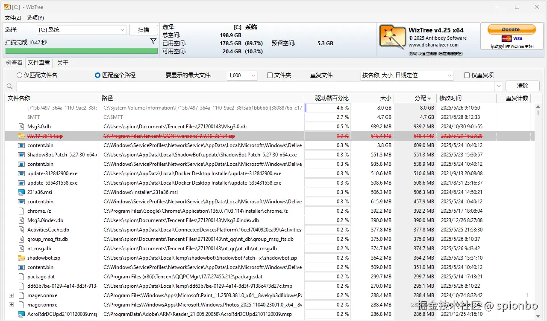Sort by 文件名称 column header

click(52, 98)
